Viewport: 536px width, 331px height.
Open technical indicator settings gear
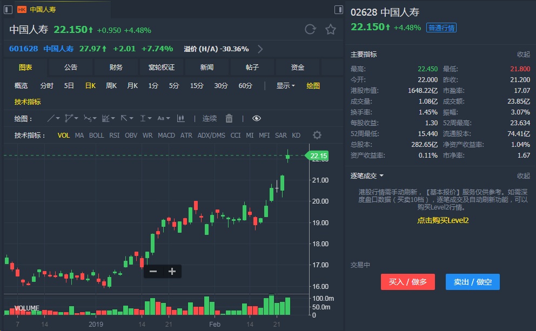[317, 136]
